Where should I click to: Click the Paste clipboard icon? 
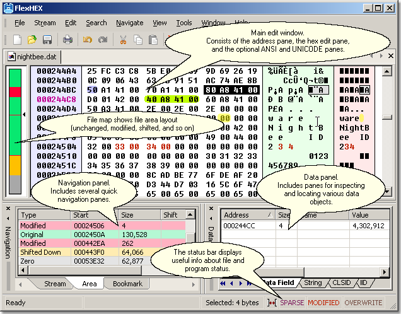click(153, 40)
